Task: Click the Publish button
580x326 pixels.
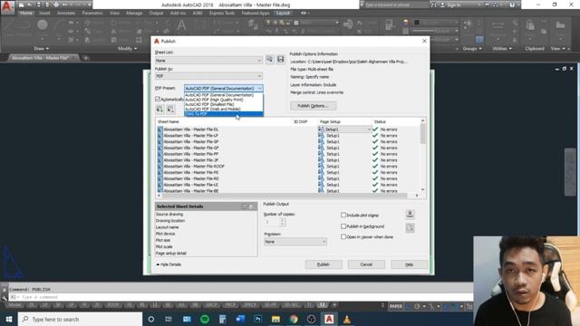Action: tap(324, 264)
